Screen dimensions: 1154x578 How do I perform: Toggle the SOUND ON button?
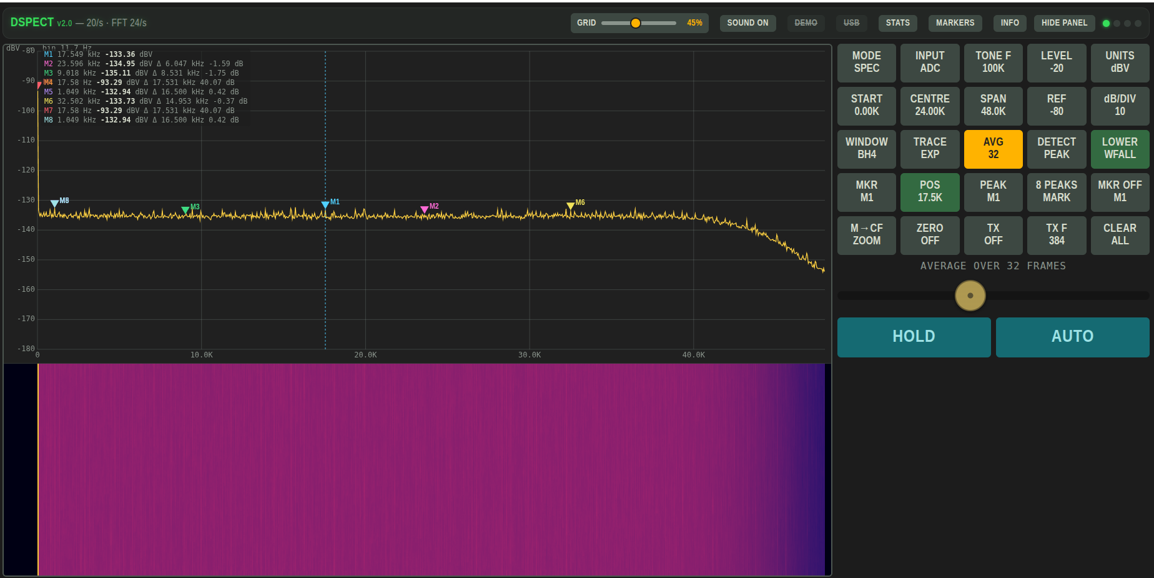pyautogui.click(x=747, y=23)
